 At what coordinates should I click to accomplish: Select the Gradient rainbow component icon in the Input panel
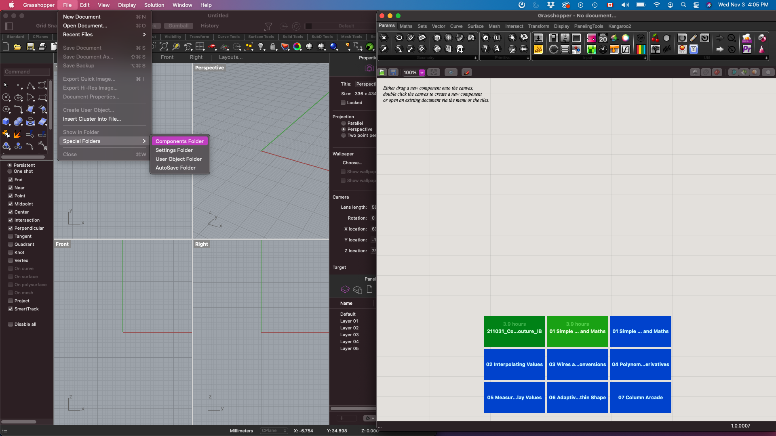click(641, 49)
